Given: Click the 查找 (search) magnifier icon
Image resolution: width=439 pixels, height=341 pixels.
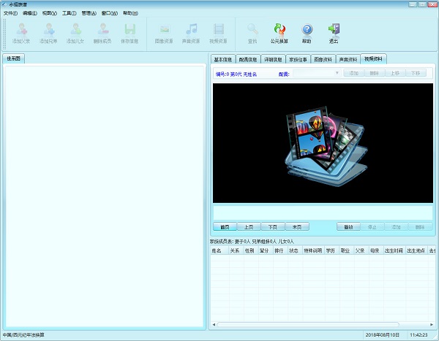Looking at the screenshot, I should pos(252,32).
